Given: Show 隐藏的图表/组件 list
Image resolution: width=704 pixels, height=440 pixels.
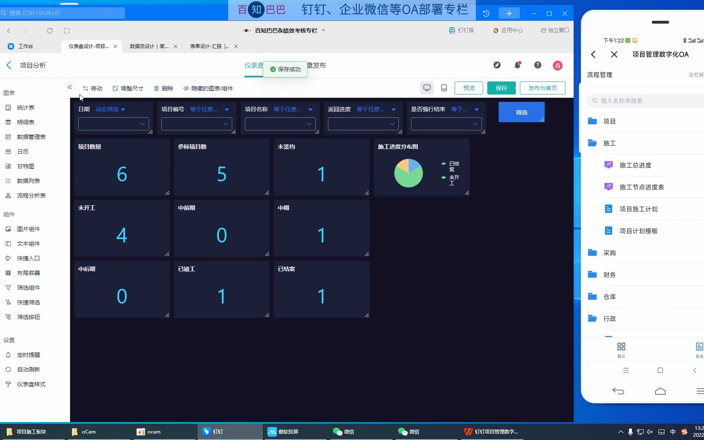Looking at the screenshot, I should [x=208, y=88].
